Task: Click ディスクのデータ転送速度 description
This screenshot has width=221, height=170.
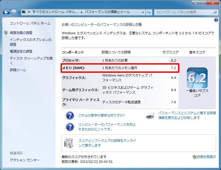Action: tap(121, 102)
